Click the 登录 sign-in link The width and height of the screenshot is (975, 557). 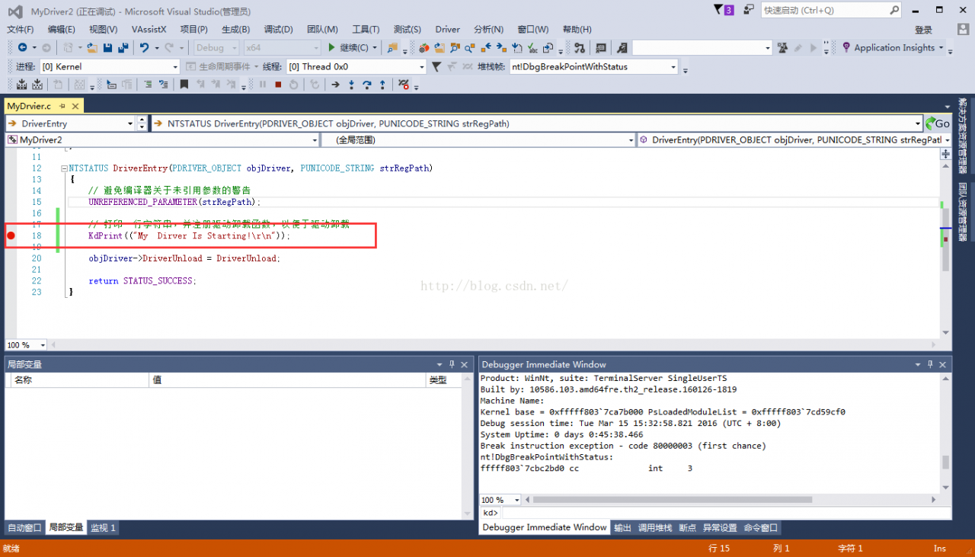pos(923,30)
